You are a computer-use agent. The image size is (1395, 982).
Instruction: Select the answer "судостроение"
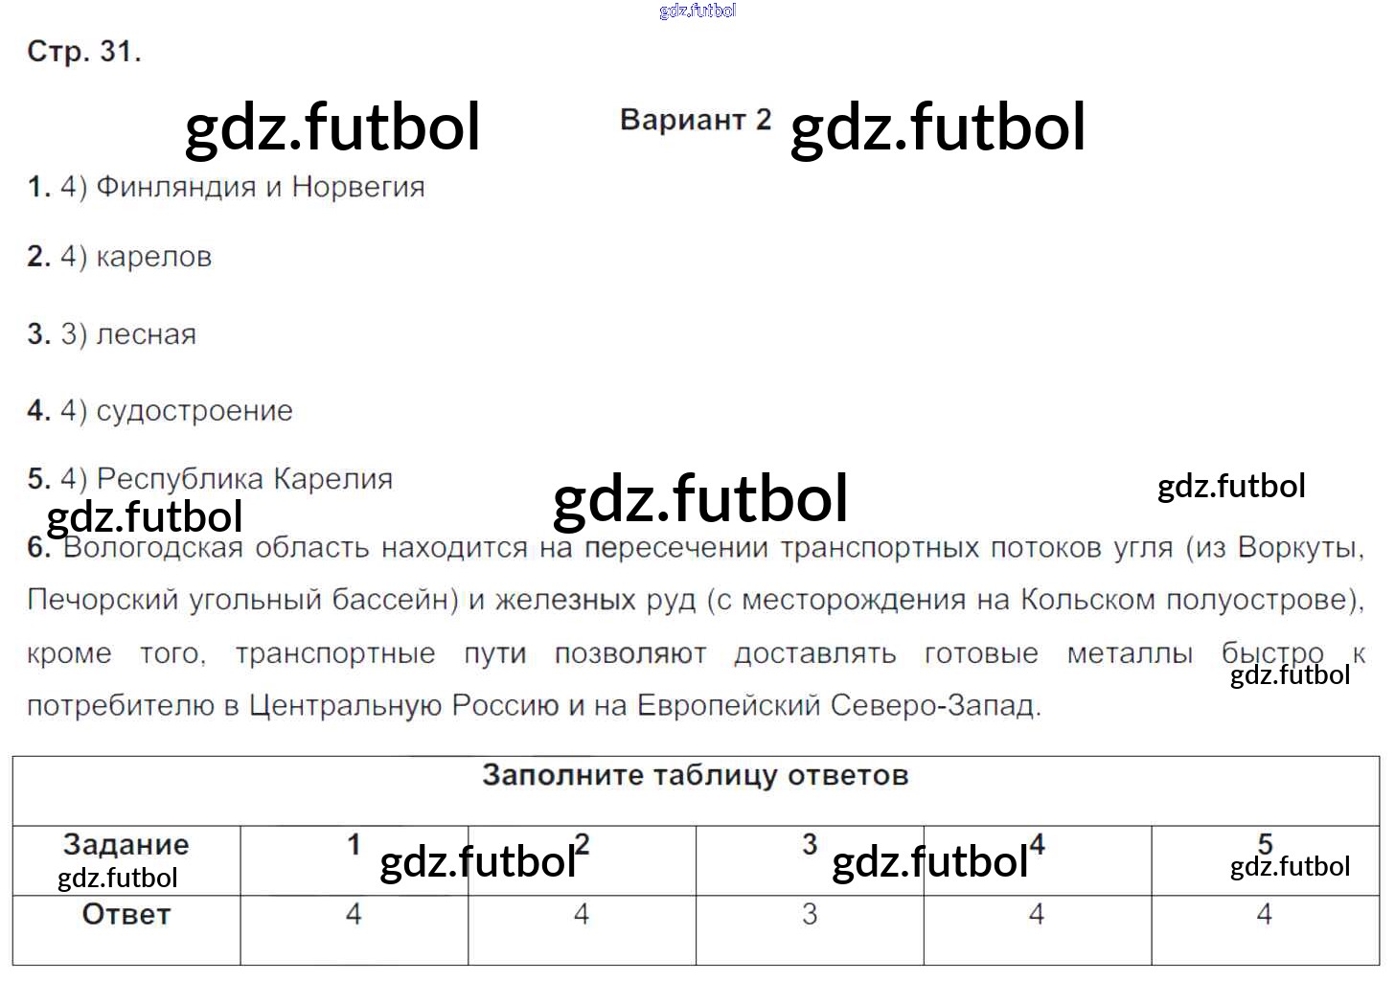pos(194,411)
